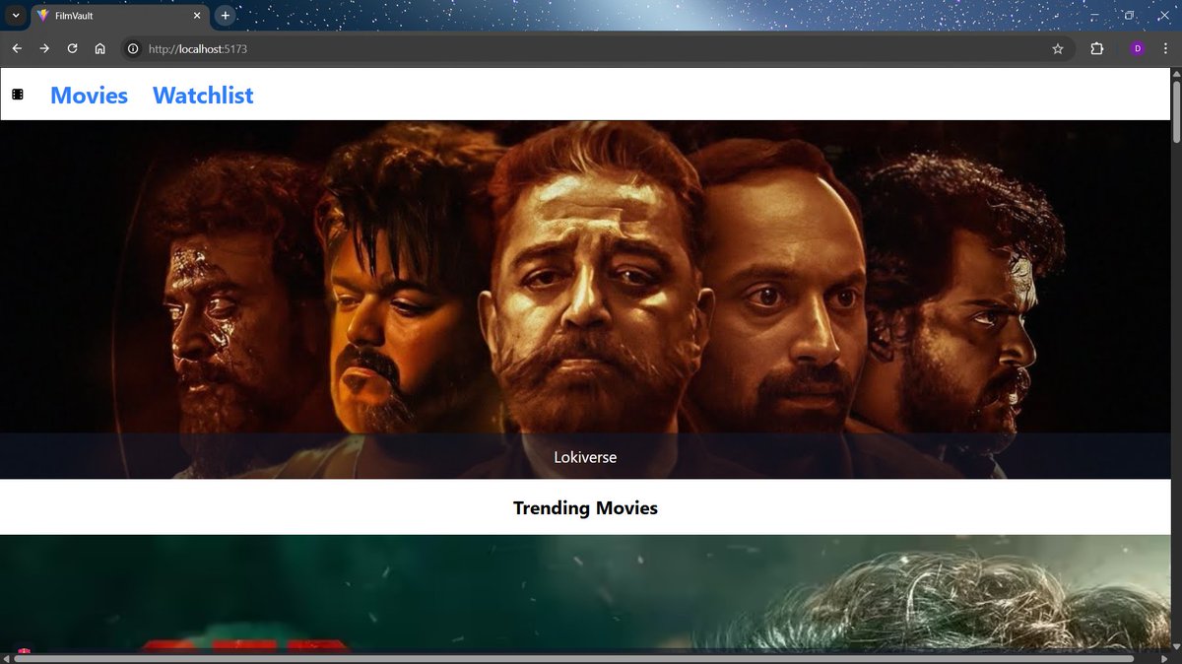Open the browser extensions menu
This screenshot has width=1182, height=664.
(x=1096, y=48)
